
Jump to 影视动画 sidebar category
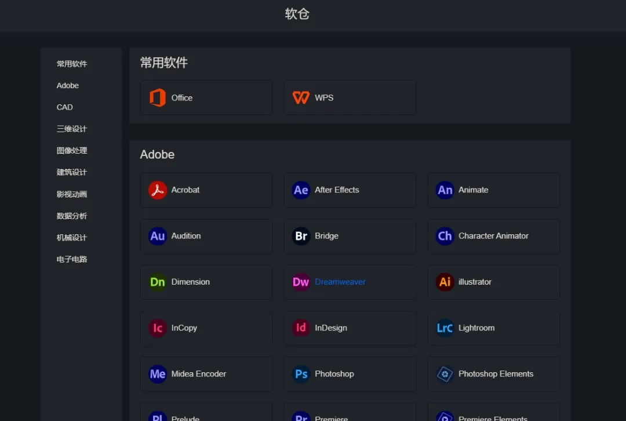tap(72, 194)
